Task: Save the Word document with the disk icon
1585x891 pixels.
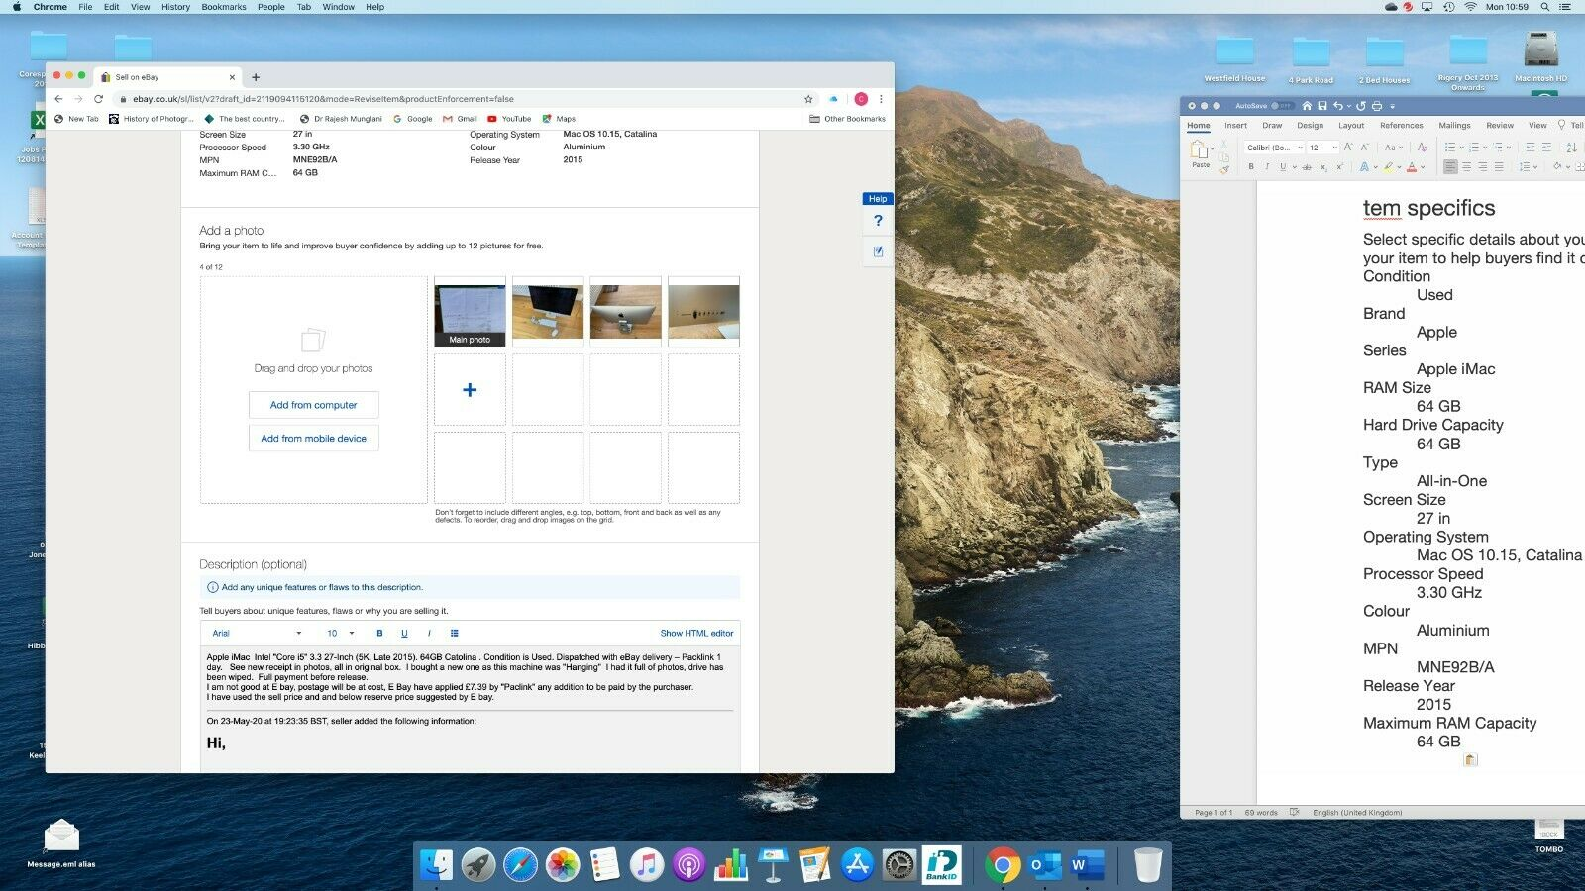Action: pyautogui.click(x=1322, y=106)
